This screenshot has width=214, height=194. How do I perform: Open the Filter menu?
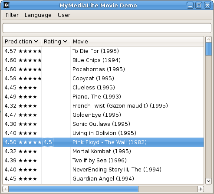[12, 15]
